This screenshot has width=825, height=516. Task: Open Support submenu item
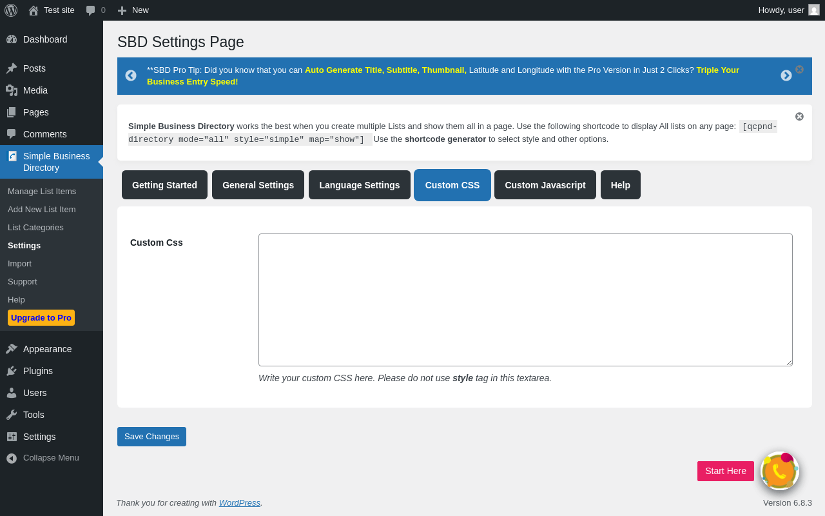pos(23,281)
